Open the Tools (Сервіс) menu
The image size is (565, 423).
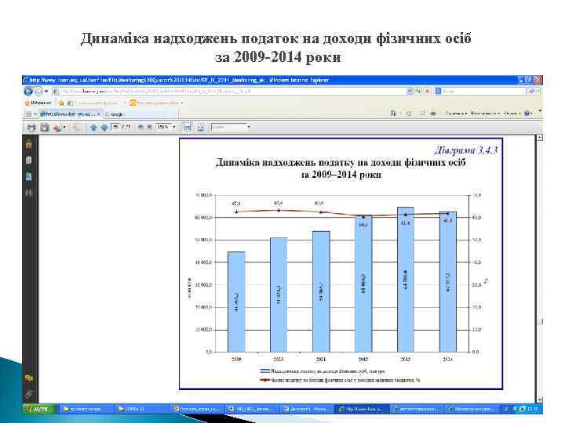[x=512, y=114]
